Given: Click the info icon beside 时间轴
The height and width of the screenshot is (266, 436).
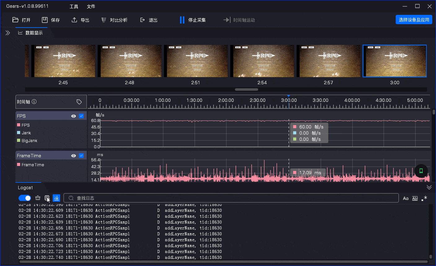Looking at the screenshot, I should pos(34,102).
